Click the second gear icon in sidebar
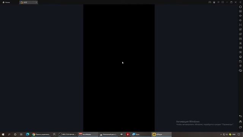This screenshot has width=243, height=137. tap(240, 57)
